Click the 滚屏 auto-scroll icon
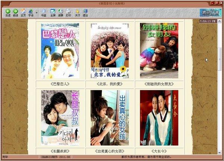This screenshot has height=161, width=224. click(60, 13)
